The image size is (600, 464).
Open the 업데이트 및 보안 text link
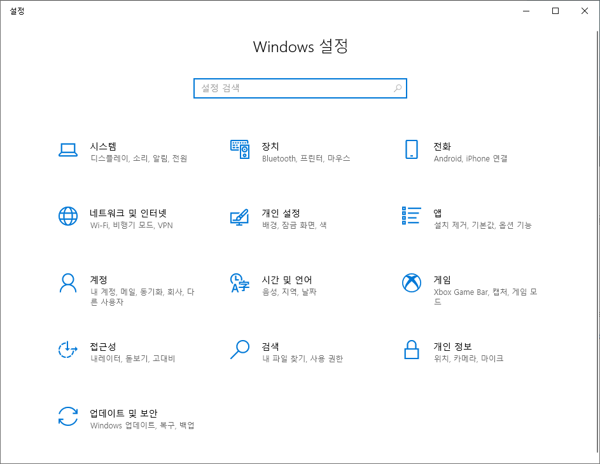[123, 413]
